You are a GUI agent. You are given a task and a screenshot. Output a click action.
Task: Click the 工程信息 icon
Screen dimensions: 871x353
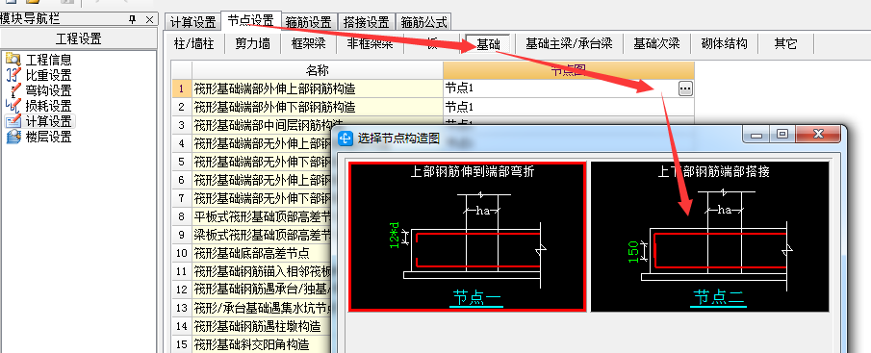pos(13,60)
